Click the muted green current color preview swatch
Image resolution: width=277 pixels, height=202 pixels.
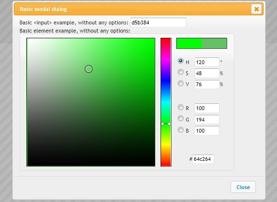214,44
